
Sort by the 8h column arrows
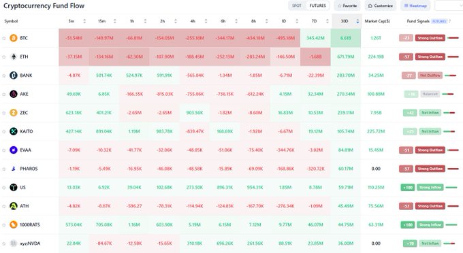[267, 21]
